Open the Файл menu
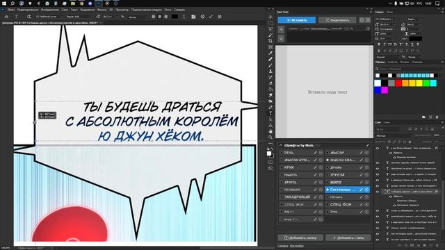Screen dimensions: 445x250 (x=11, y=10)
